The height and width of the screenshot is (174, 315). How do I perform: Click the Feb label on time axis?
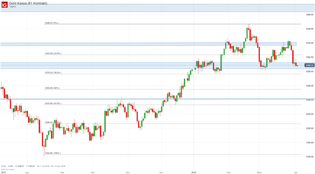click(229, 173)
